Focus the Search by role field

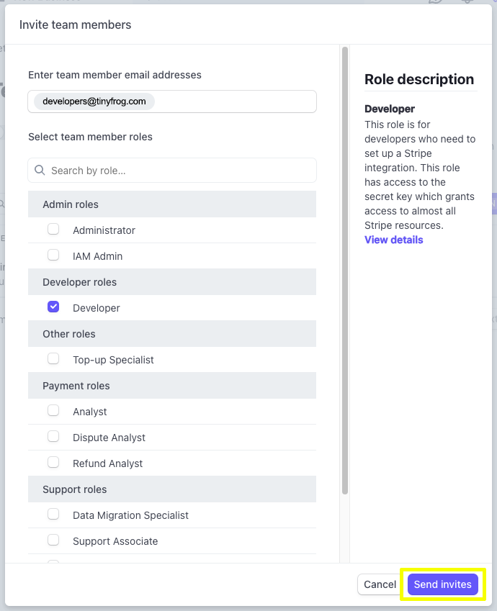click(x=180, y=171)
